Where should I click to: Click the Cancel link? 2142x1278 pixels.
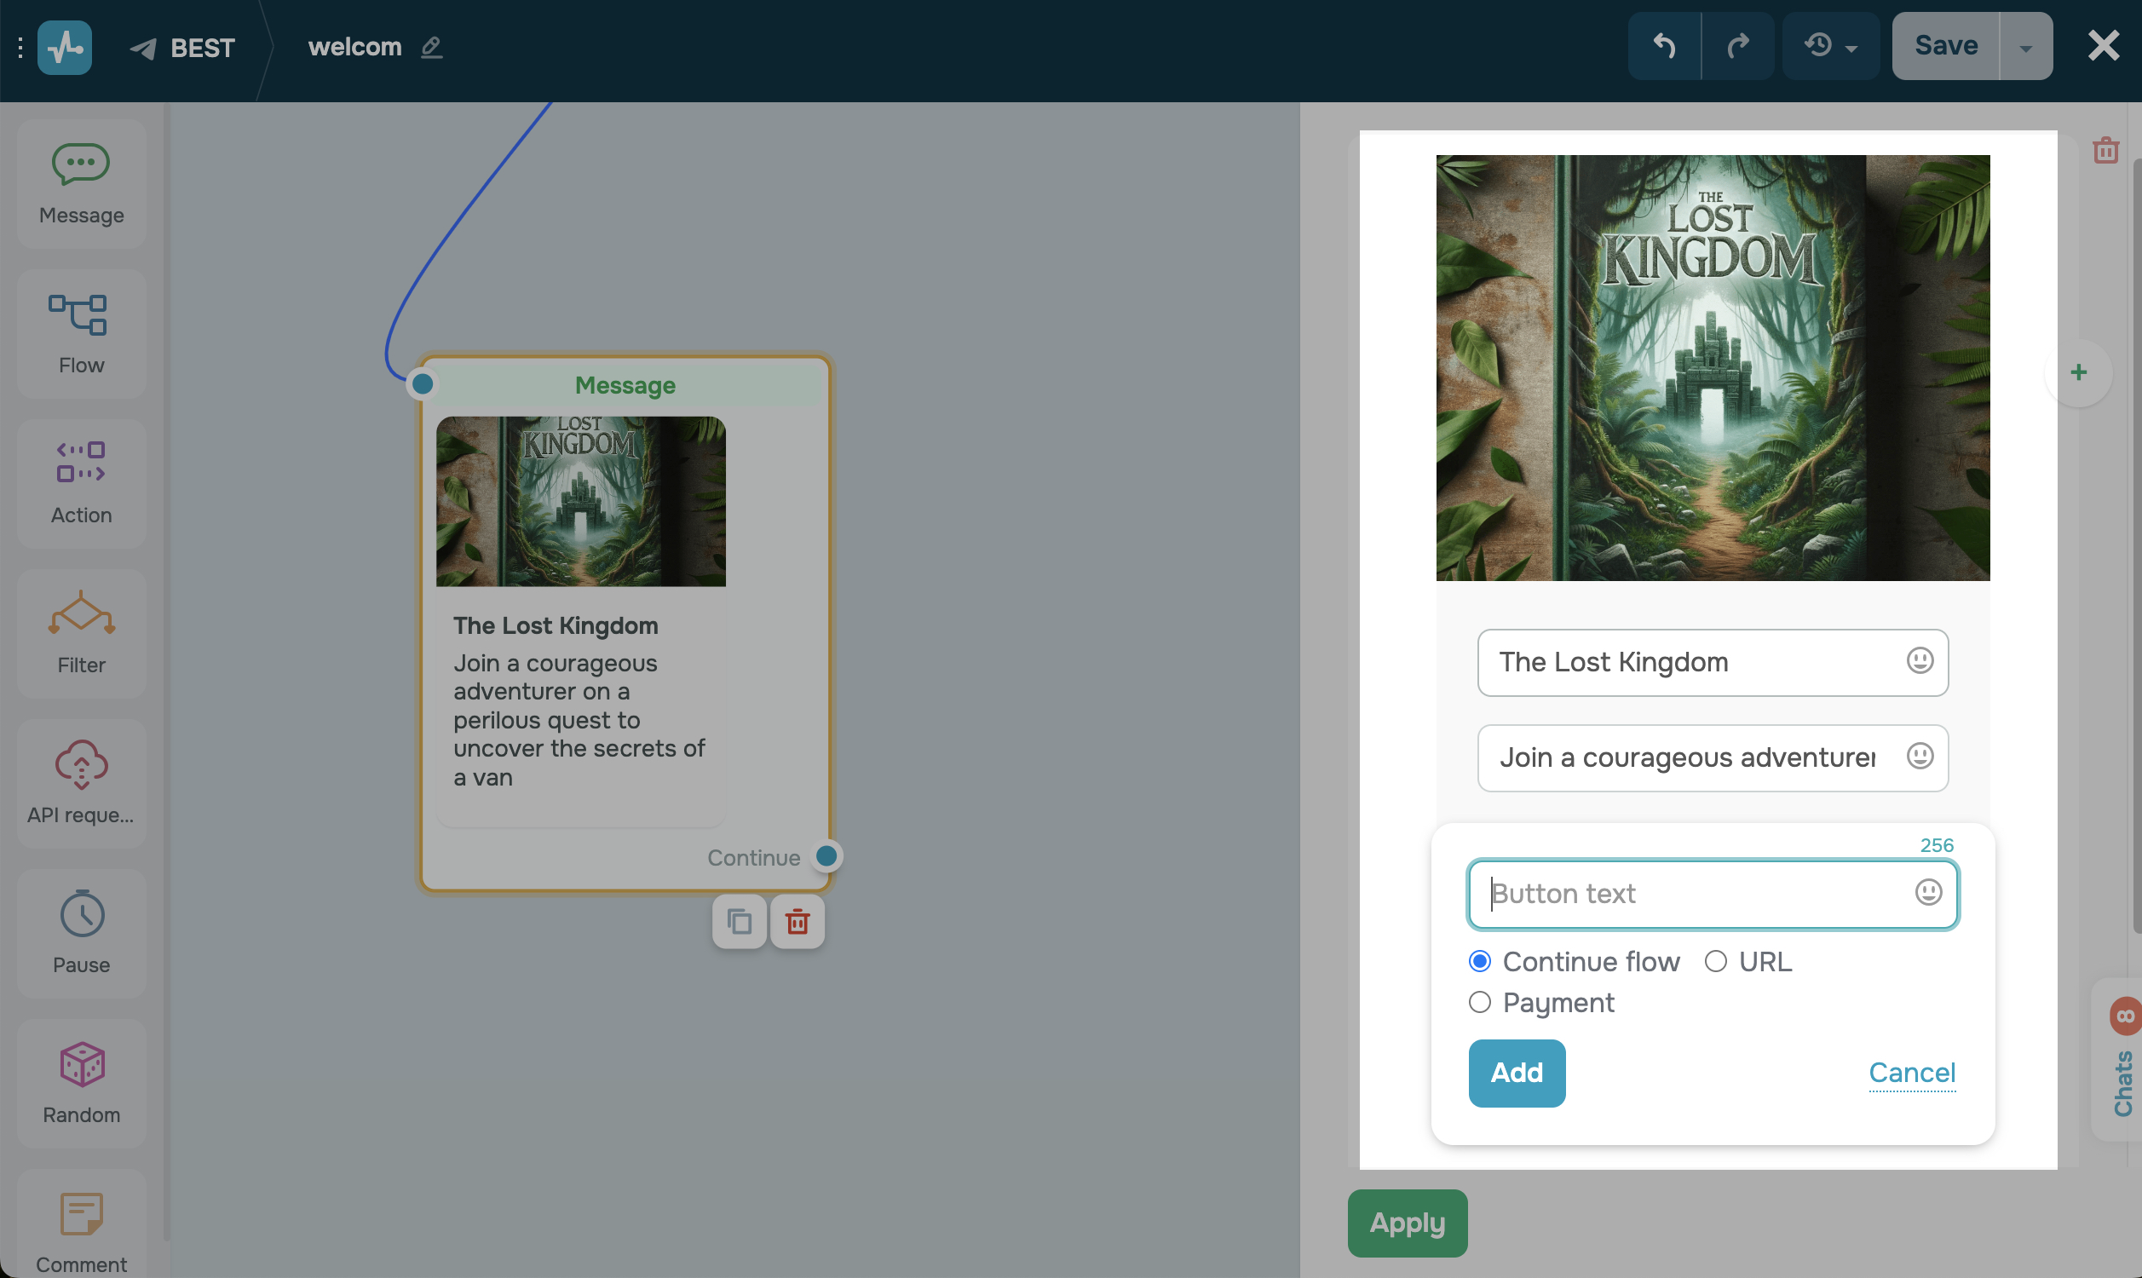click(1911, 1073)
